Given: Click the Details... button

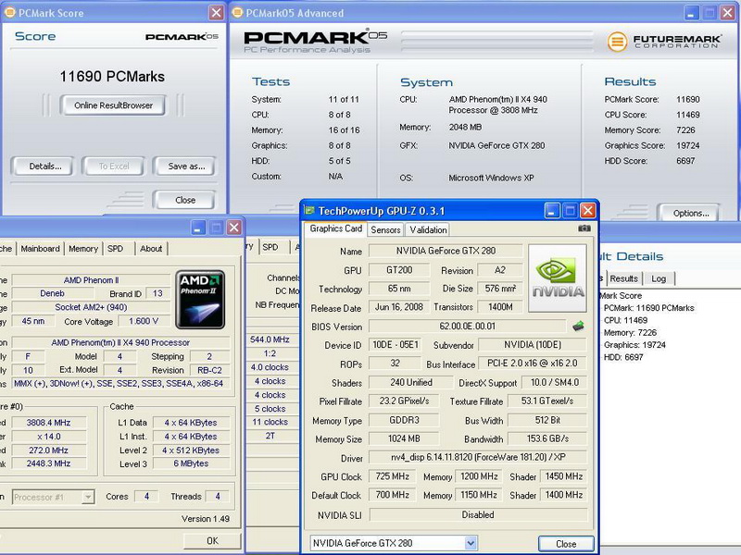Looking at the screenshot, I should (x=44, y=166).
